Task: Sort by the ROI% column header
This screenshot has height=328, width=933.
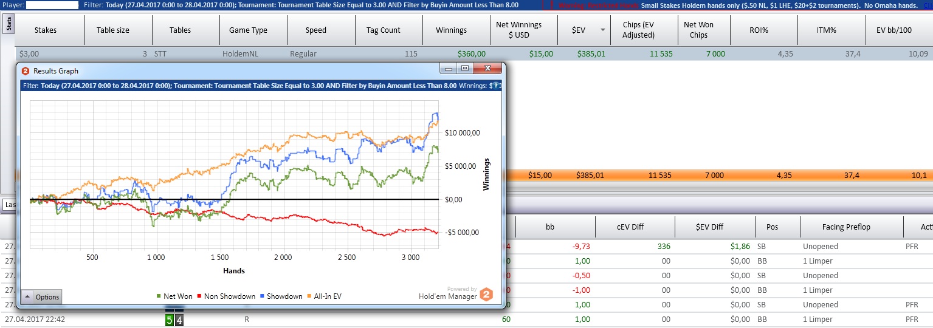Action: click(x=762, y=30)
